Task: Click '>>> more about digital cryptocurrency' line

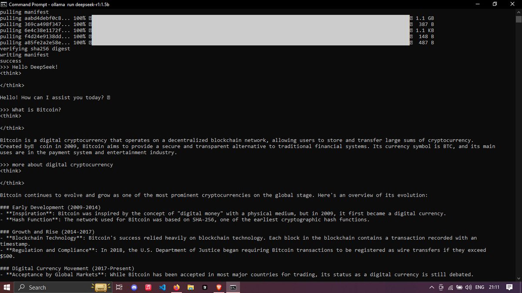Action: pyautogui.click(x=57, y=165)
